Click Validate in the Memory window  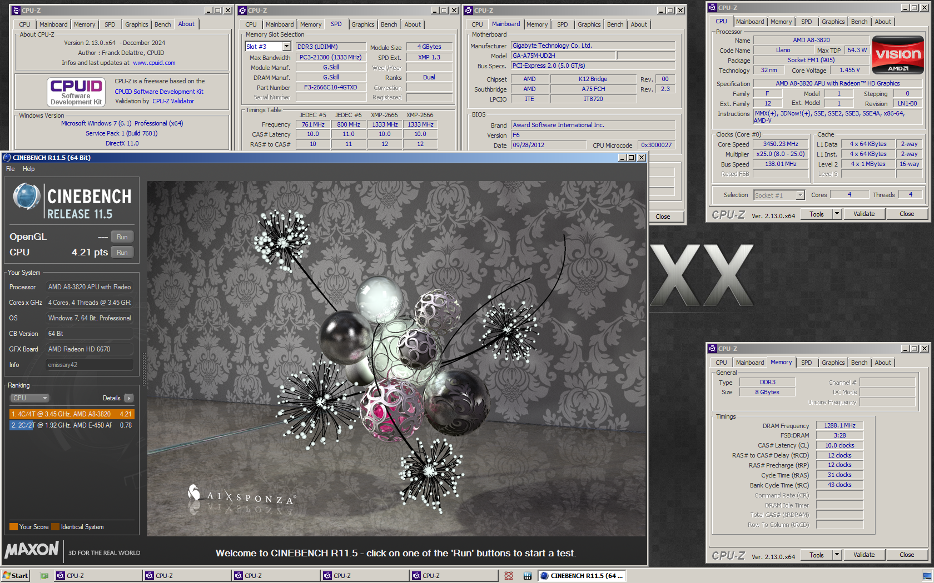(864, 555)
